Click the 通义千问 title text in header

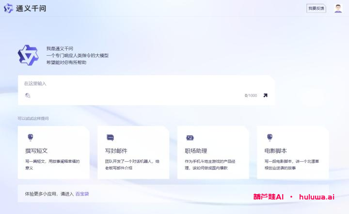coord(31,8)
